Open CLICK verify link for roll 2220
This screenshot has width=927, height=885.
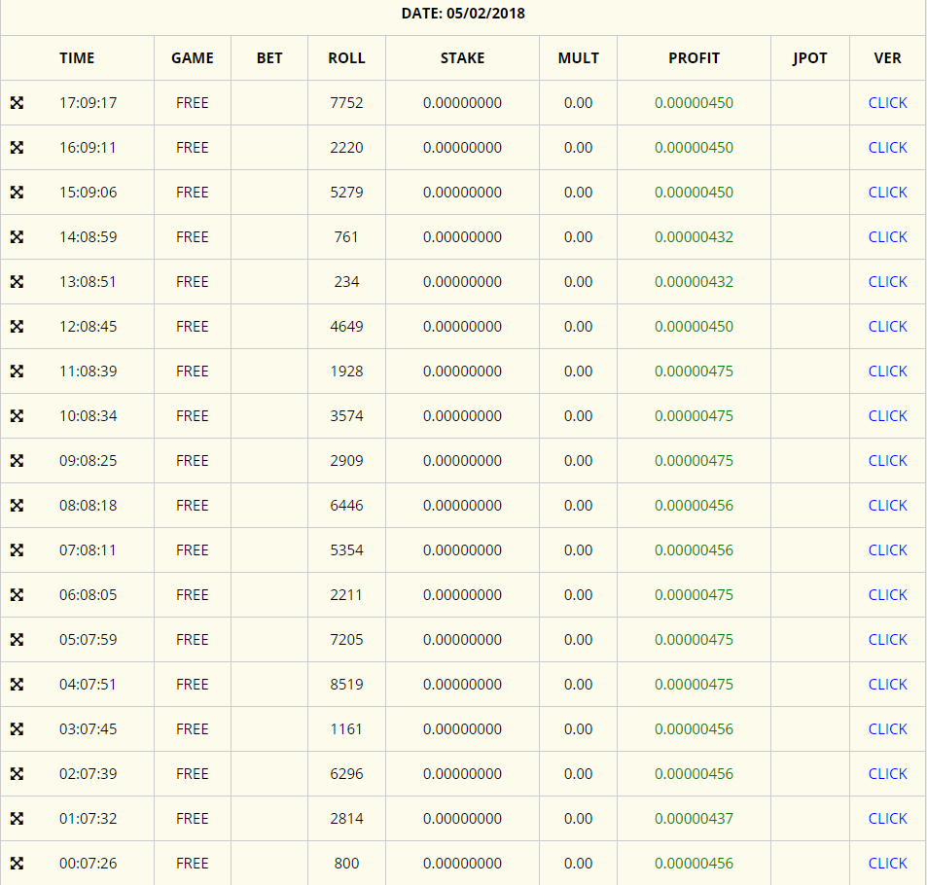[887, 148]
